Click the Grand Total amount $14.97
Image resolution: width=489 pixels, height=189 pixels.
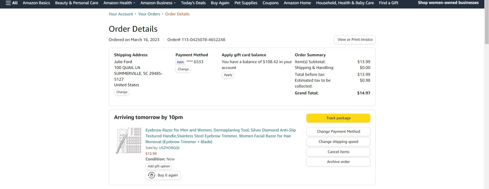click(x=364, y=93)
